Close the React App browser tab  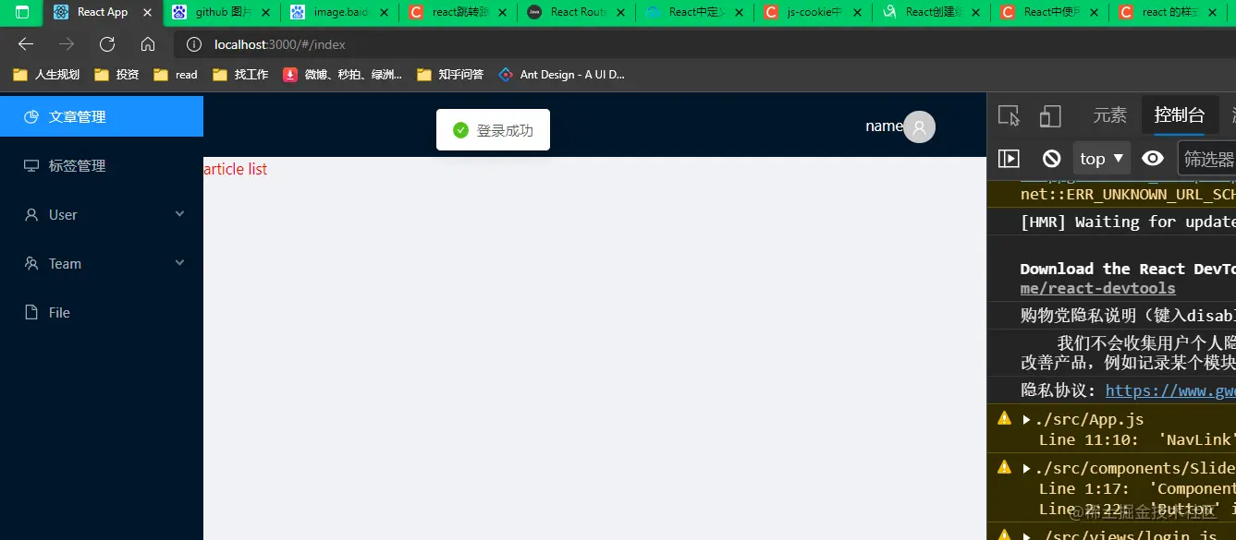[147, 12]
